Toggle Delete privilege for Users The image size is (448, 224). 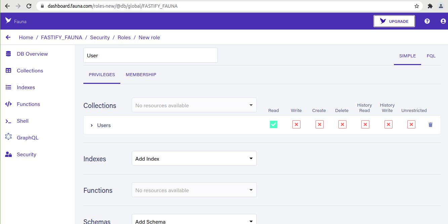click(342, 124)
